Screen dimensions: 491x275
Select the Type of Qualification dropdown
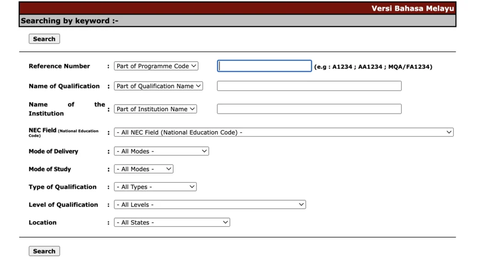(155, 187)
